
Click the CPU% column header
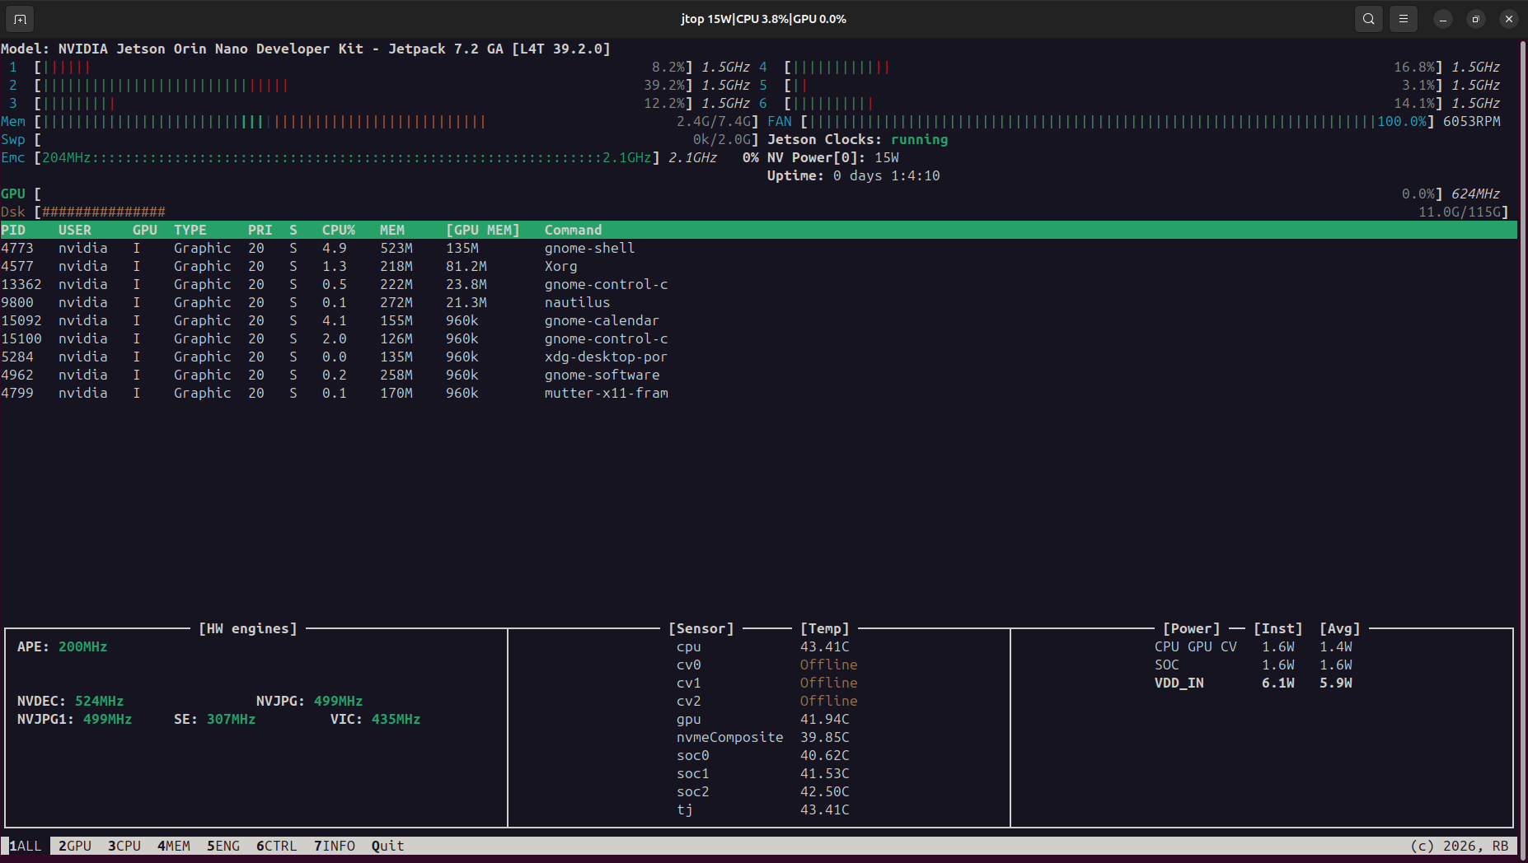click(x=339, y=230)
